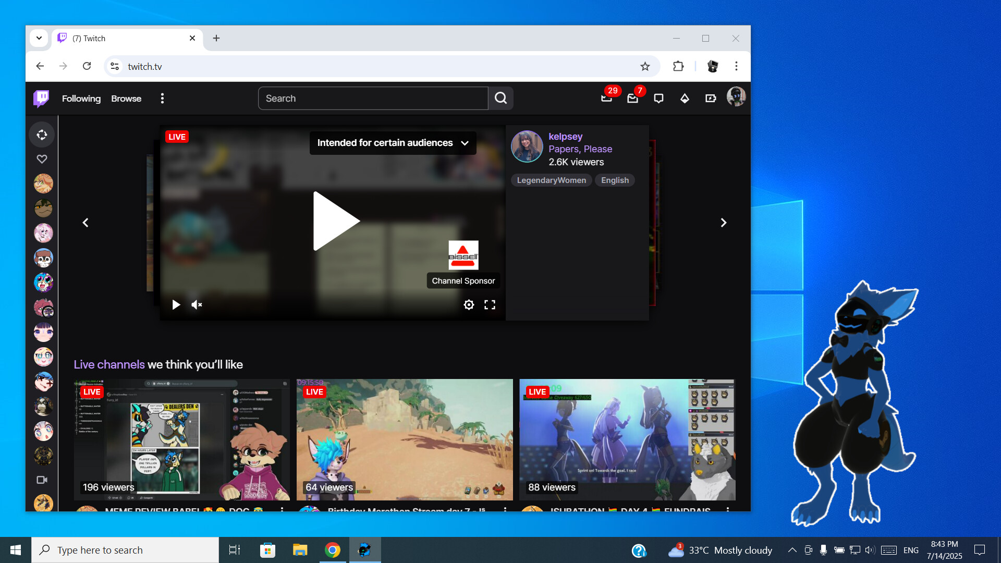Click the chat bubble icon in the top bar
Screen dimensions: 1001x563
click(x=658, y=98)
